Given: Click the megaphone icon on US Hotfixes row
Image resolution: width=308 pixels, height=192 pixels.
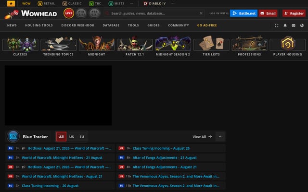Looking at the screenshot, I should 24,167.
